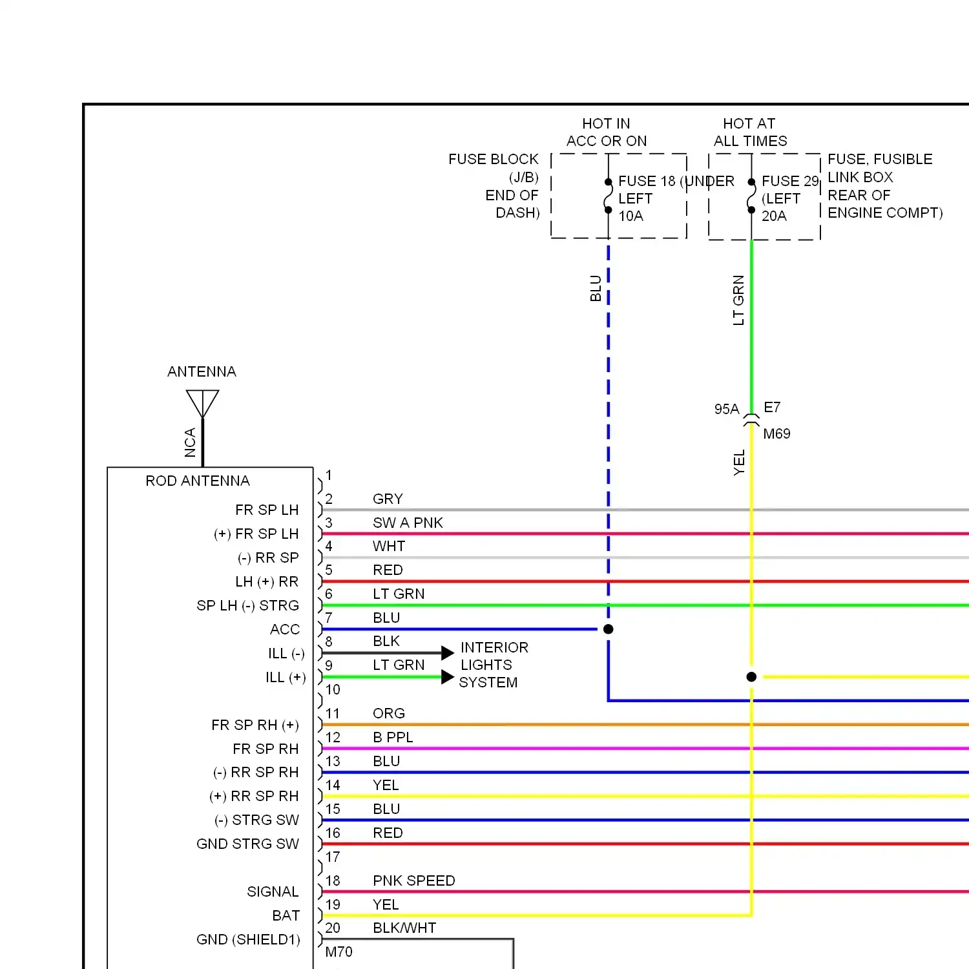Select the HOT IN ACC OR ON label
The width and height of the screenshot is (969, 969).
point(607,132)
